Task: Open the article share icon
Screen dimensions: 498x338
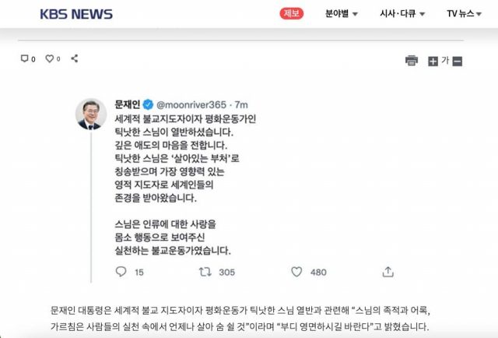Action: point(75,58)
